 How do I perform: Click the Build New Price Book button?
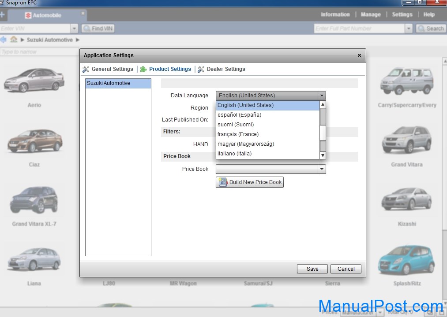[250, 182]
